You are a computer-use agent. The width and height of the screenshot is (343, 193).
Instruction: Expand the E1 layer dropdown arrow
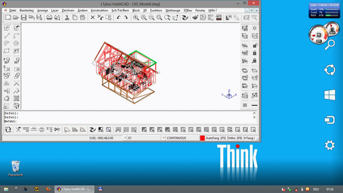[x=164, y=138]
